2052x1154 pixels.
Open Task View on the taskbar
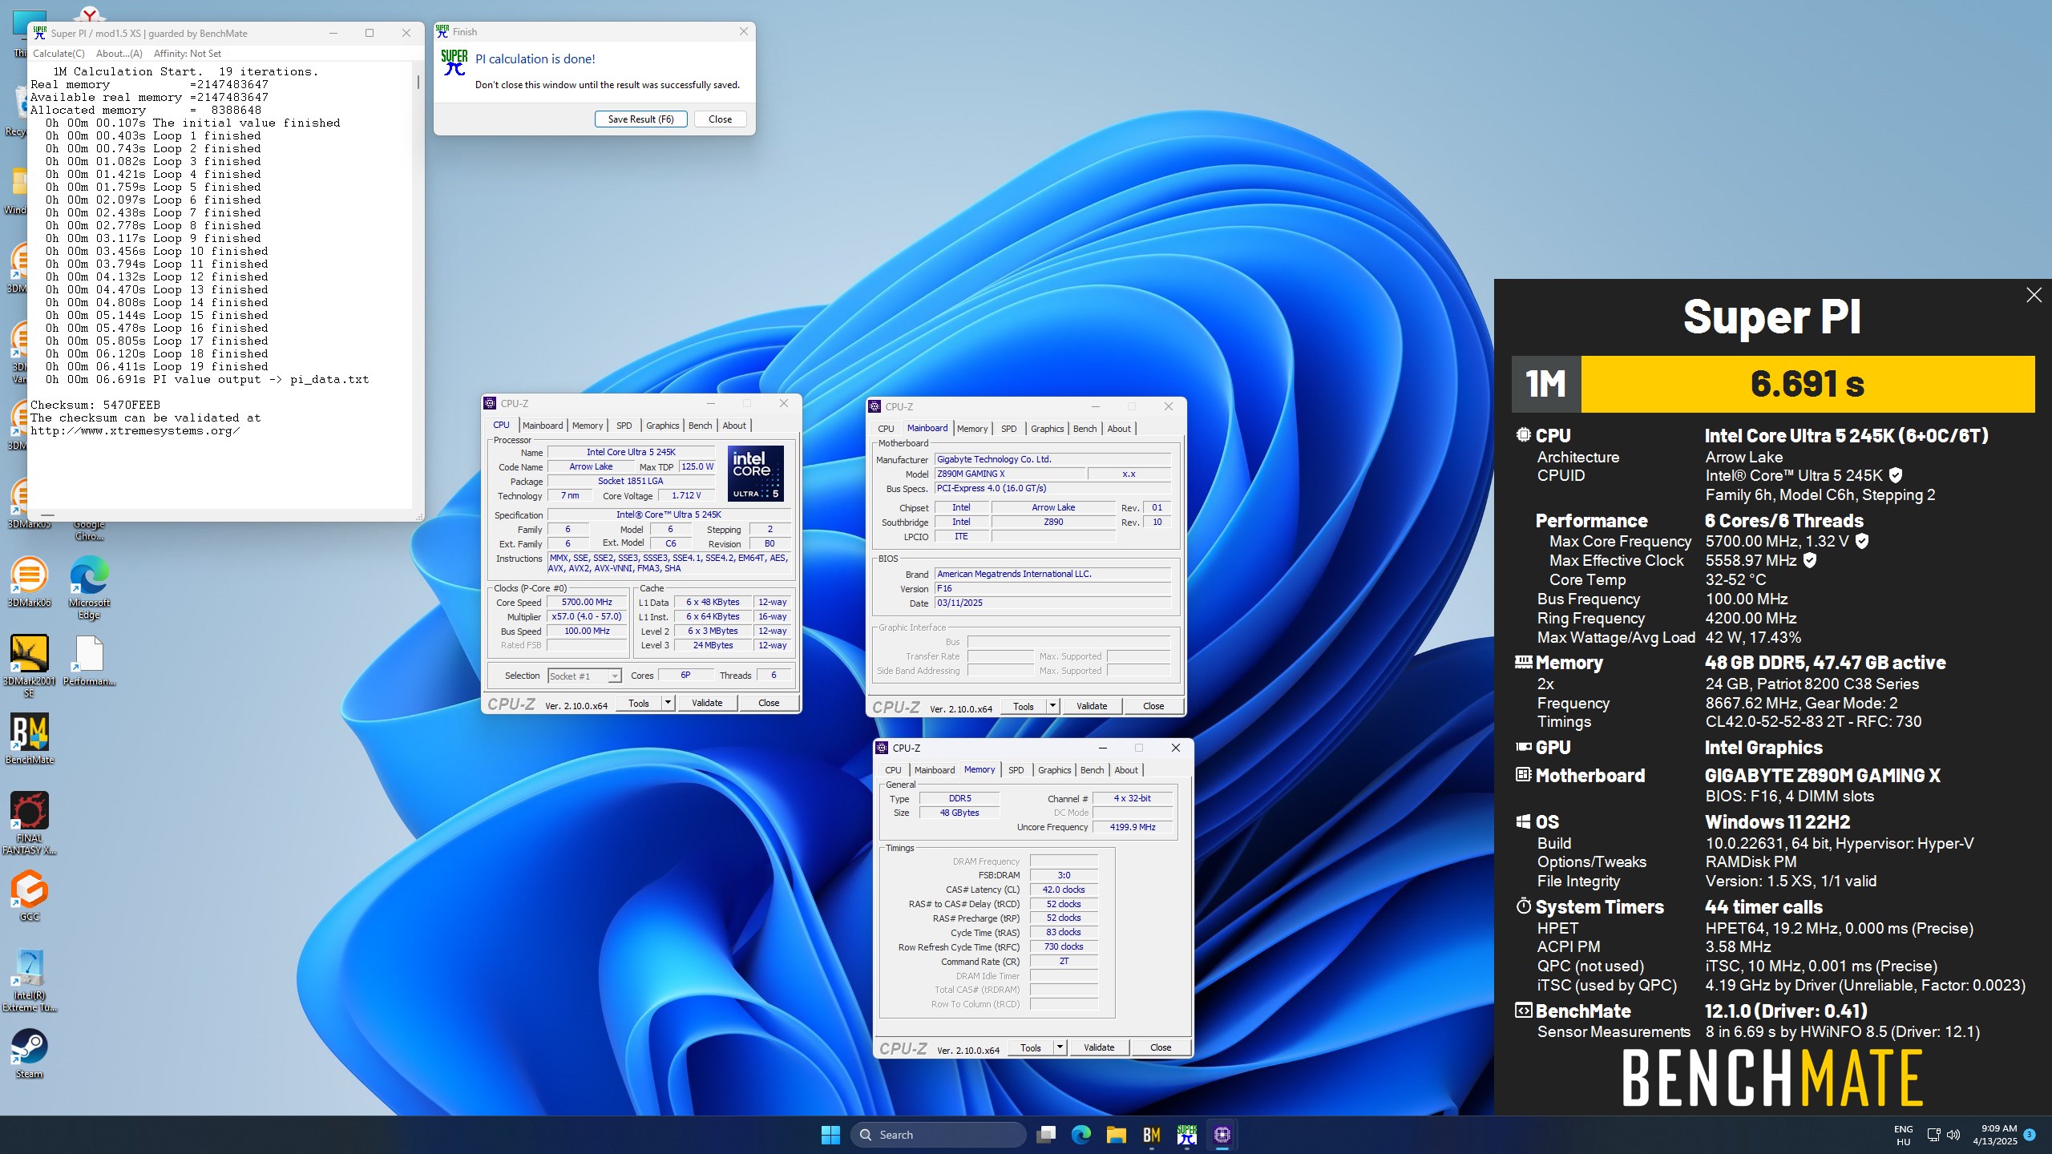[1045, 1135]
